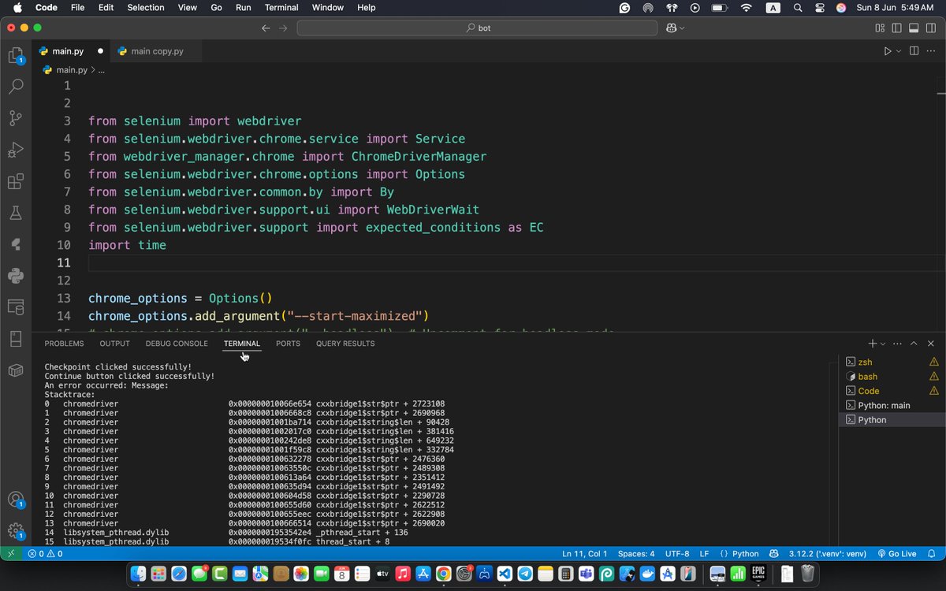Open notifications bell in status bar
The image size is (946, 591).
[932, 554]
